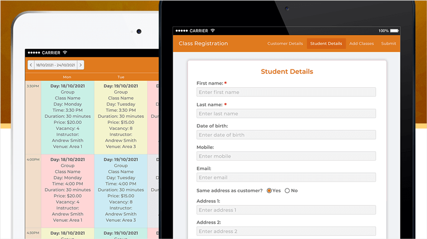Viewport: 427px width, 239px height.
Task: Click the Mobile input field
Action: pyautogui.click(x=286, y=156)
